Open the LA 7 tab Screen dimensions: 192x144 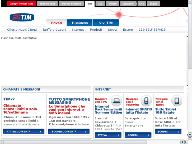[x=142, y=4]
